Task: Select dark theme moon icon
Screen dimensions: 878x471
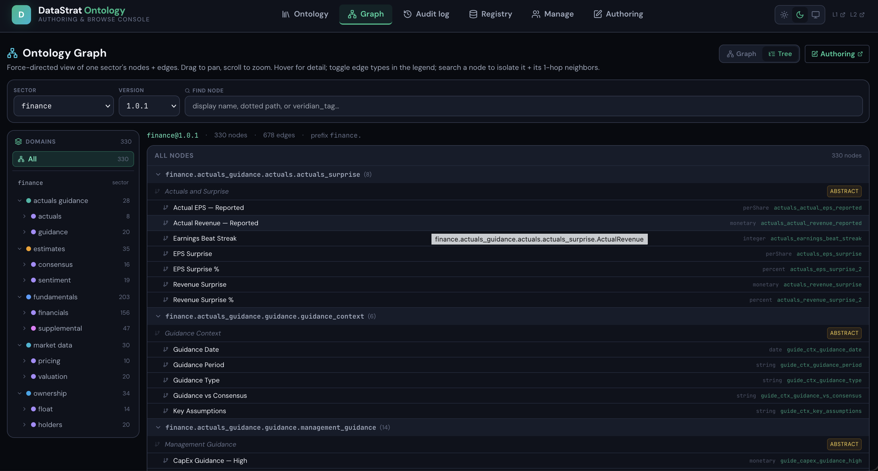Action: tap(800, 15)
